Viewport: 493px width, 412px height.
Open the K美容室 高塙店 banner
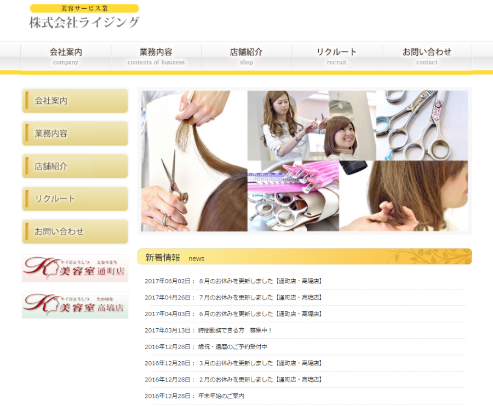[x=75, y=305]
